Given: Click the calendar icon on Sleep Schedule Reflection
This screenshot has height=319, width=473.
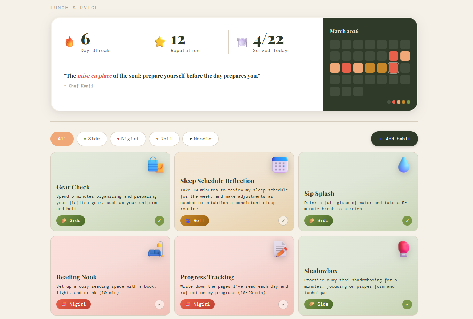Looking at the screenshot, I should (x=280, y=165).
